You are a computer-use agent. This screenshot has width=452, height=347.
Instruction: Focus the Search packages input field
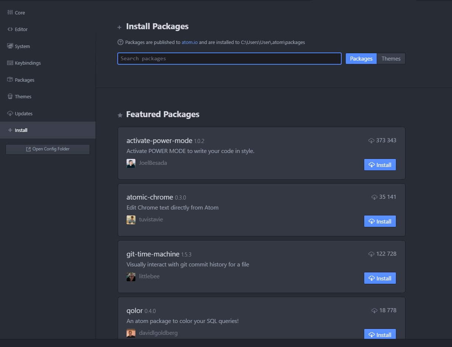click(x=229, y=59)
